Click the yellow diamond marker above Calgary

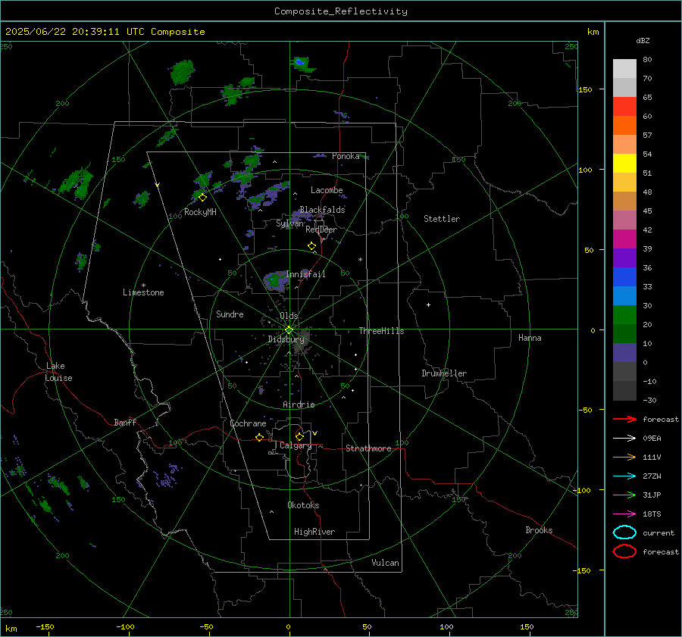[299, 436]
